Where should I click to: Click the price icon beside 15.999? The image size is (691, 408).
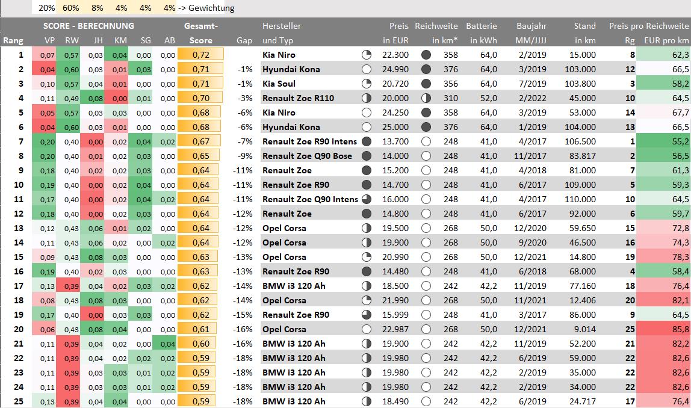(x=366, y=315)
